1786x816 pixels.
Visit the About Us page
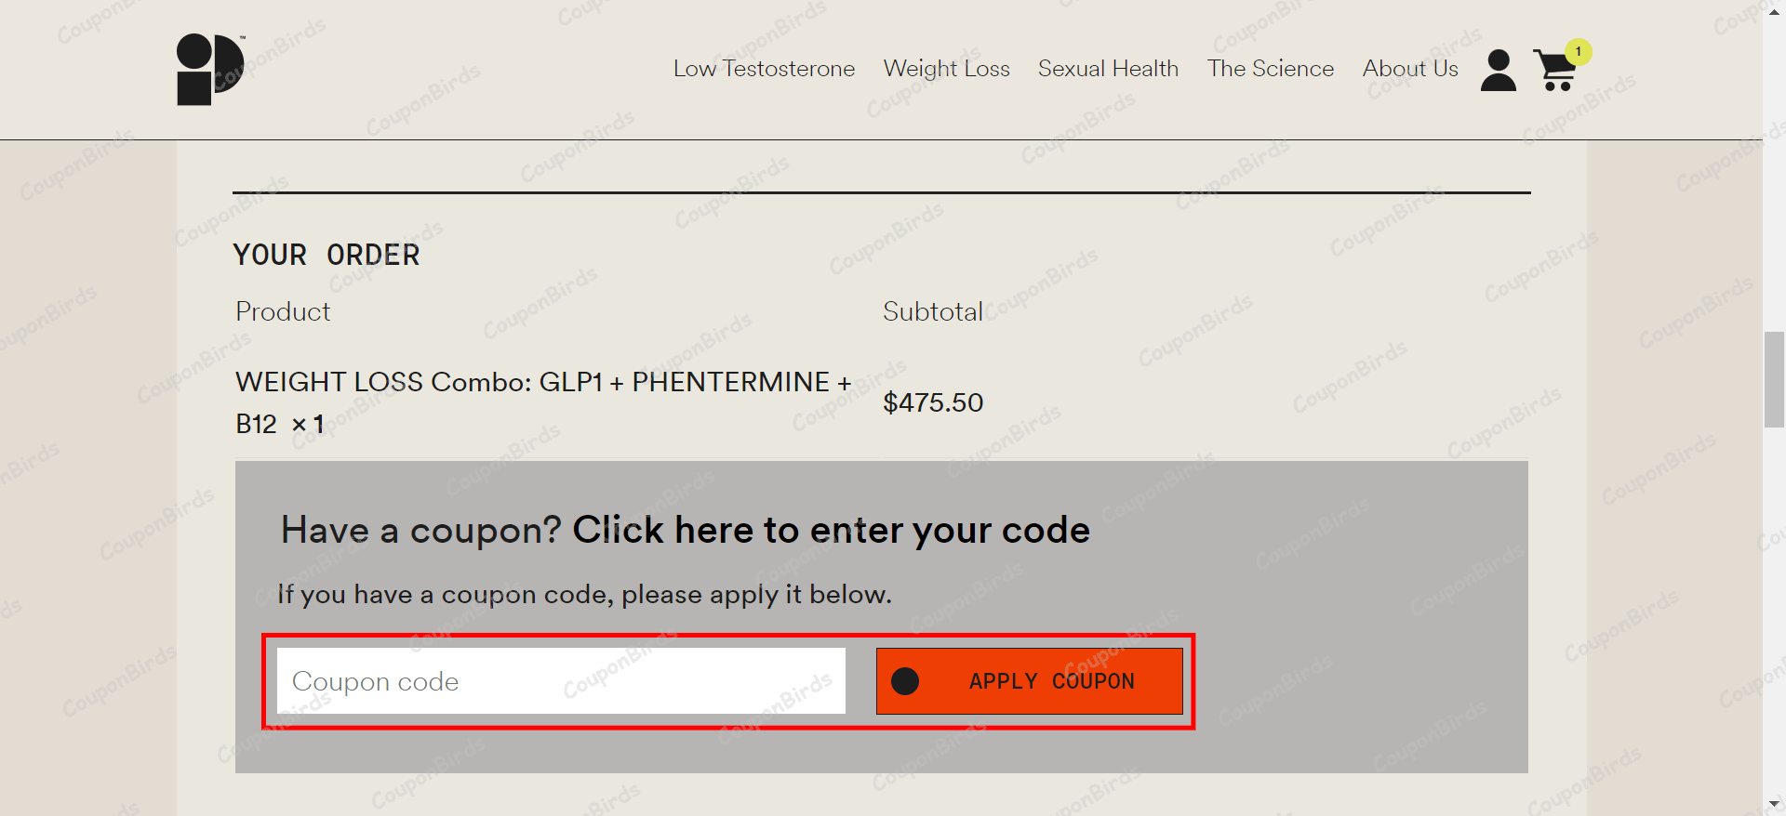(1410, 69)
